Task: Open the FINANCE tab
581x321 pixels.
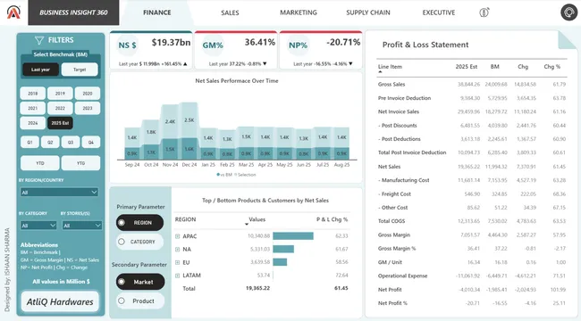Action: [157, 12]
